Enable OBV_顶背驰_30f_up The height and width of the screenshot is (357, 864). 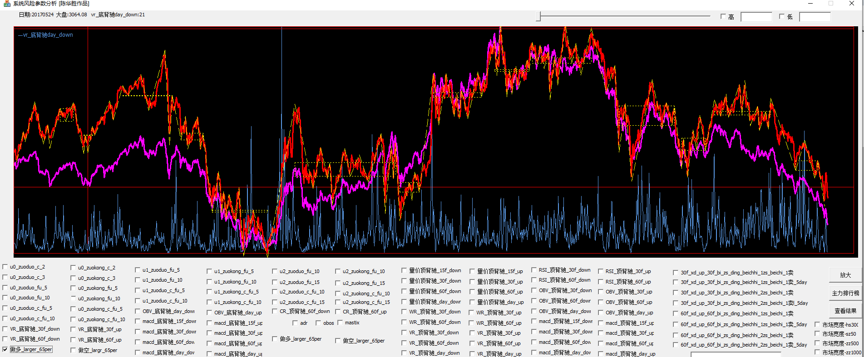(x=601, y=292)
